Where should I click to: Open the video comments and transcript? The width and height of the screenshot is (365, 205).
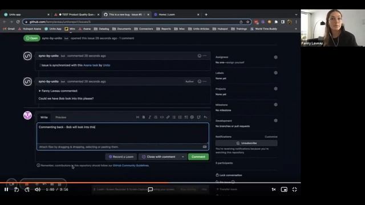(151, 190)
